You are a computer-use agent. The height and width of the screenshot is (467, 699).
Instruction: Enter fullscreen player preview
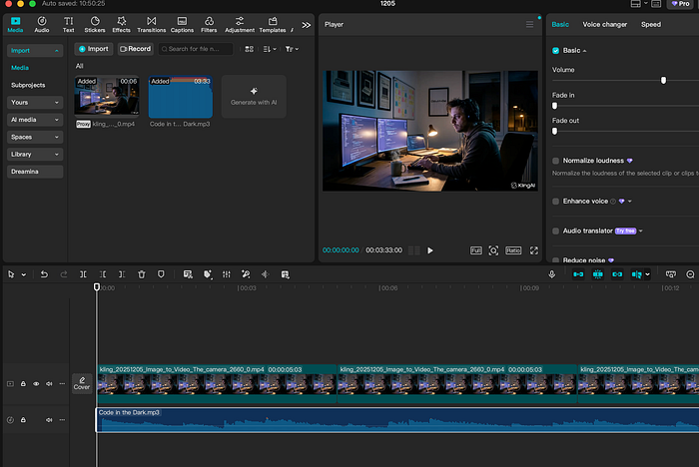tap(533, 250)
